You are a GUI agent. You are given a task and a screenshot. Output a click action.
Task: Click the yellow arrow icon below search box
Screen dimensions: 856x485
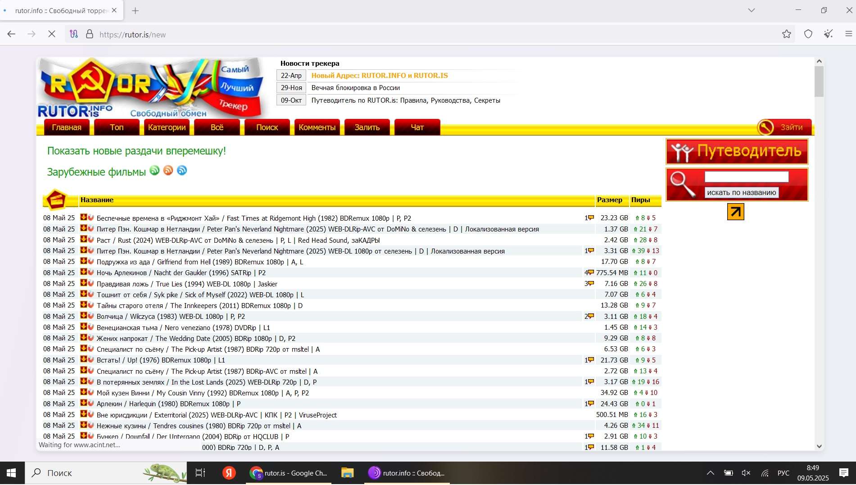[x=735, y=212]
